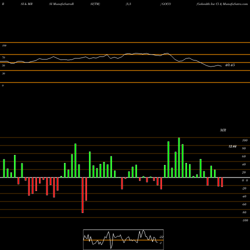Click the '-40' label on MR axis
Image resolution: width=250 pixels, height=250 pixels.
(244, 196)
